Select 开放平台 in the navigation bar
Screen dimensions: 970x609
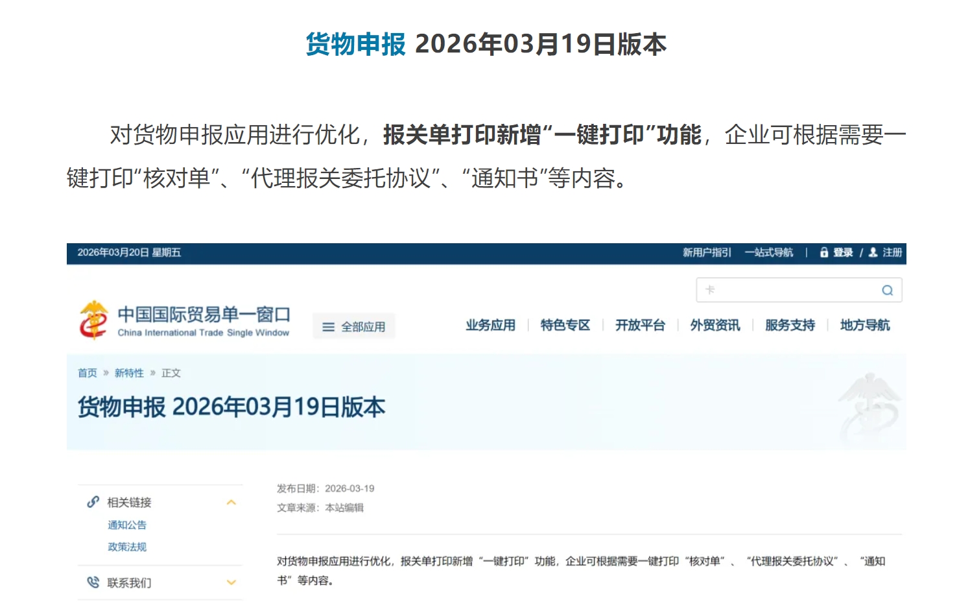tap(641, 326)
